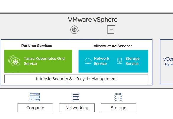Screen dimensions: 173x119
Task: Click the Infrastructure Services heading
Action: click(x=113, y=46)
